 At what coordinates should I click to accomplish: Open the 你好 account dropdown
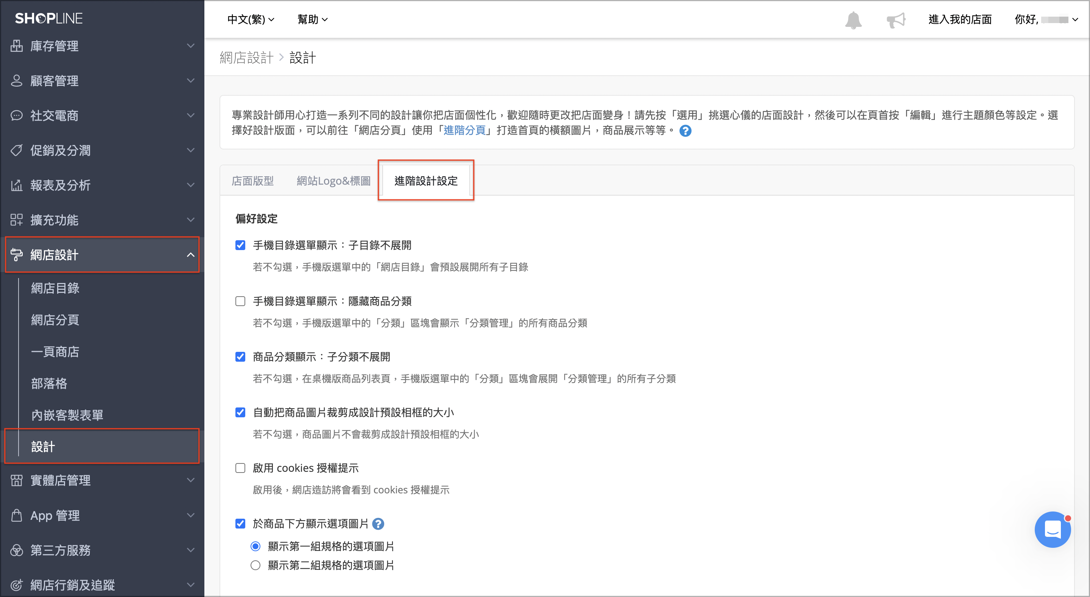click(1046, 19)
